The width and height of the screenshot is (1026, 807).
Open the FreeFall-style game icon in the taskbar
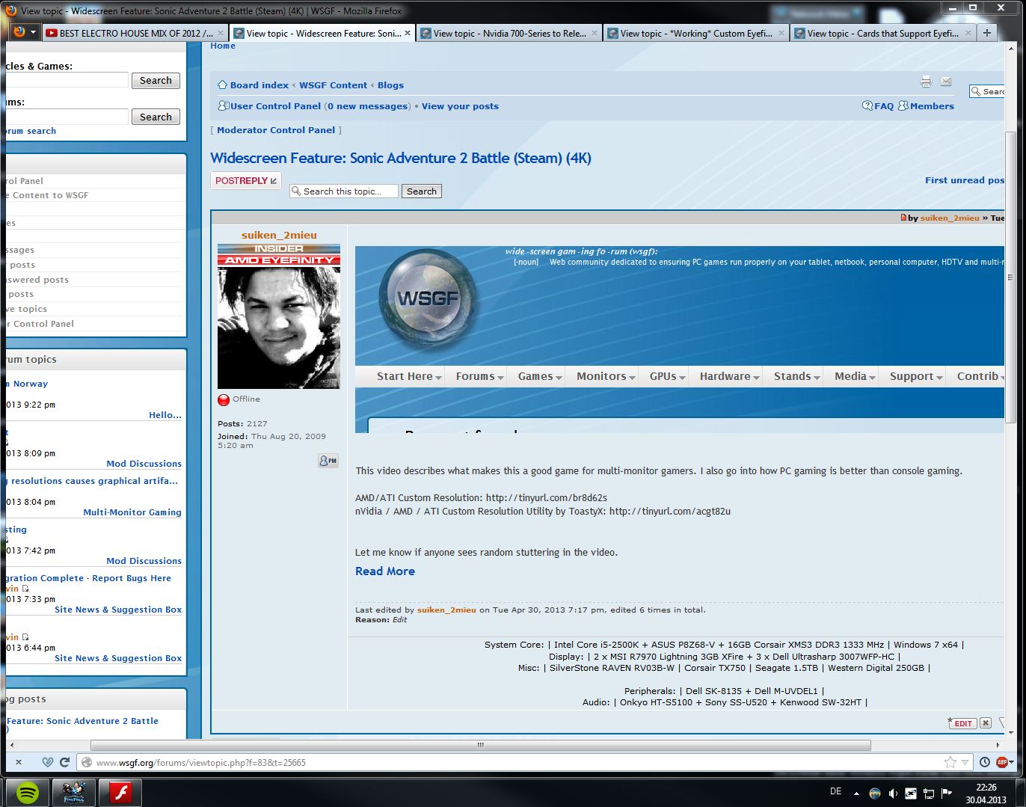pos(74,792)
